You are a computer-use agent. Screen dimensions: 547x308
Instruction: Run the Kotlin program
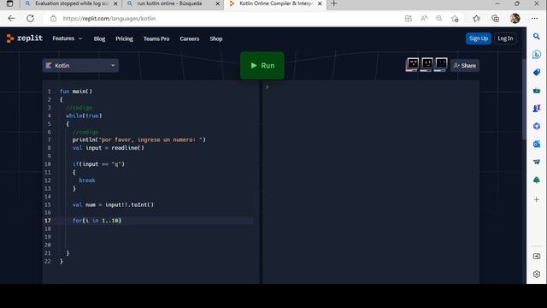click(262, 65)
